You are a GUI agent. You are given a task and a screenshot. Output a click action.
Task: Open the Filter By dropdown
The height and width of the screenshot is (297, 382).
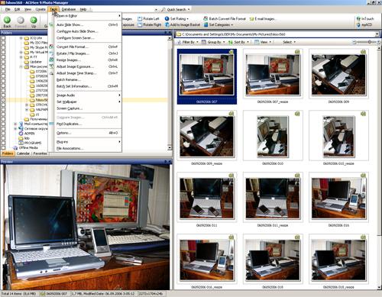(x=188, y=42)
